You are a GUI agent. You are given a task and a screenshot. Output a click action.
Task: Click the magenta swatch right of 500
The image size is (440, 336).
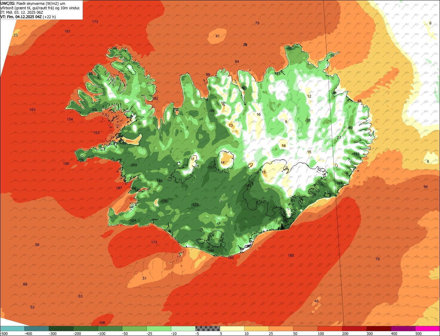pyautogui.click(x=428, y=328)
